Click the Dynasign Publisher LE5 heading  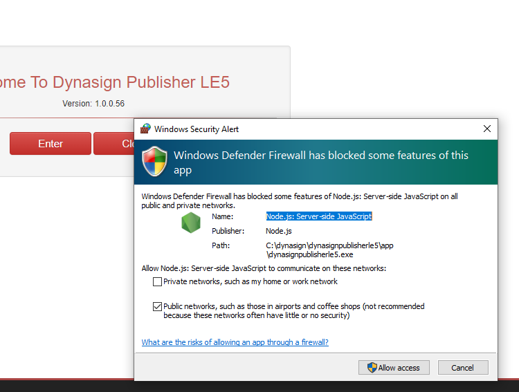point(115,82)
